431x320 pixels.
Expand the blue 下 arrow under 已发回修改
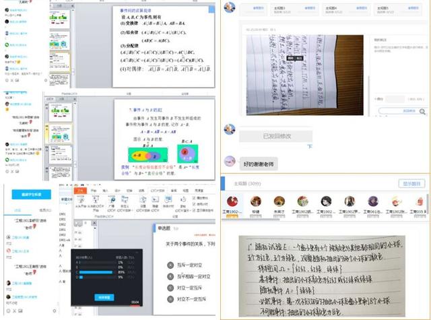(310, 146)
